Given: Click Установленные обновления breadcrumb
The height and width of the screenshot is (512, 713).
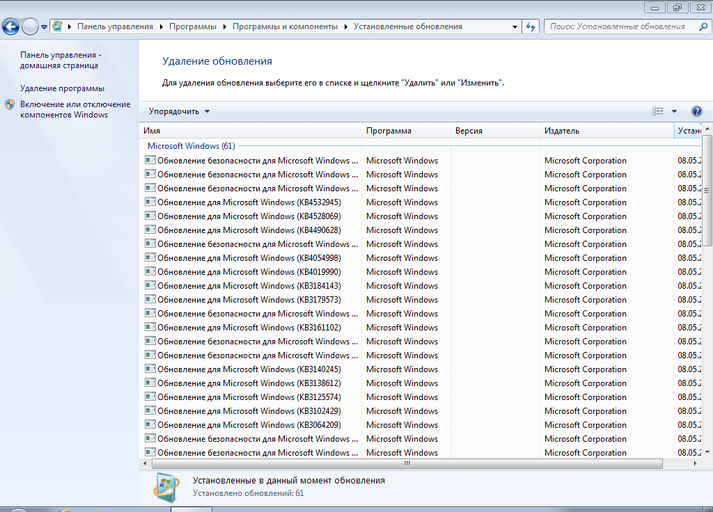Looking at the screenshot, I should coord(408,26).
